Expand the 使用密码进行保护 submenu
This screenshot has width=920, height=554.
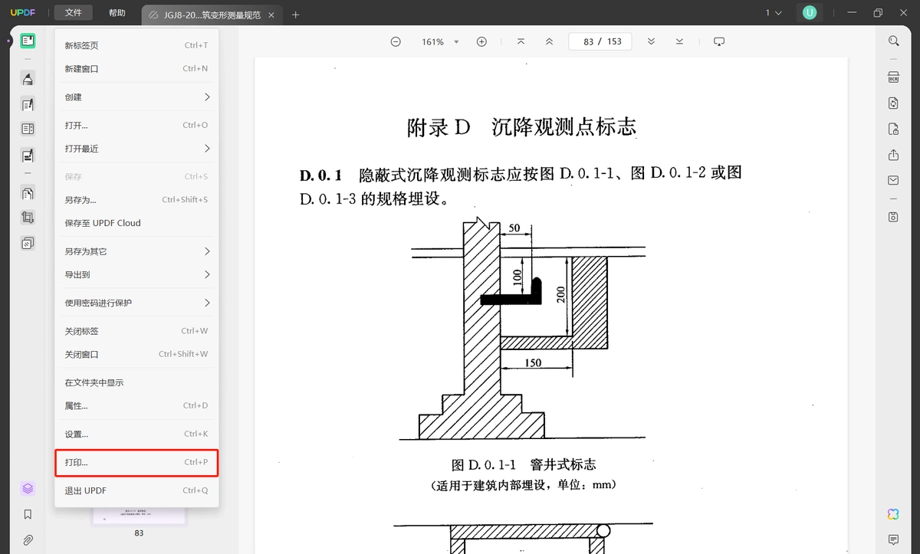pos(137,303)
